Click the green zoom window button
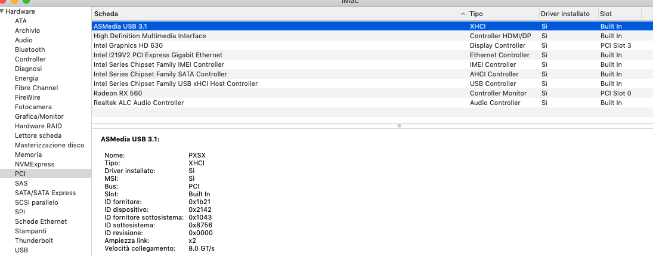The width and height of the screenshot is (653, 256). [x=26, y=1]
